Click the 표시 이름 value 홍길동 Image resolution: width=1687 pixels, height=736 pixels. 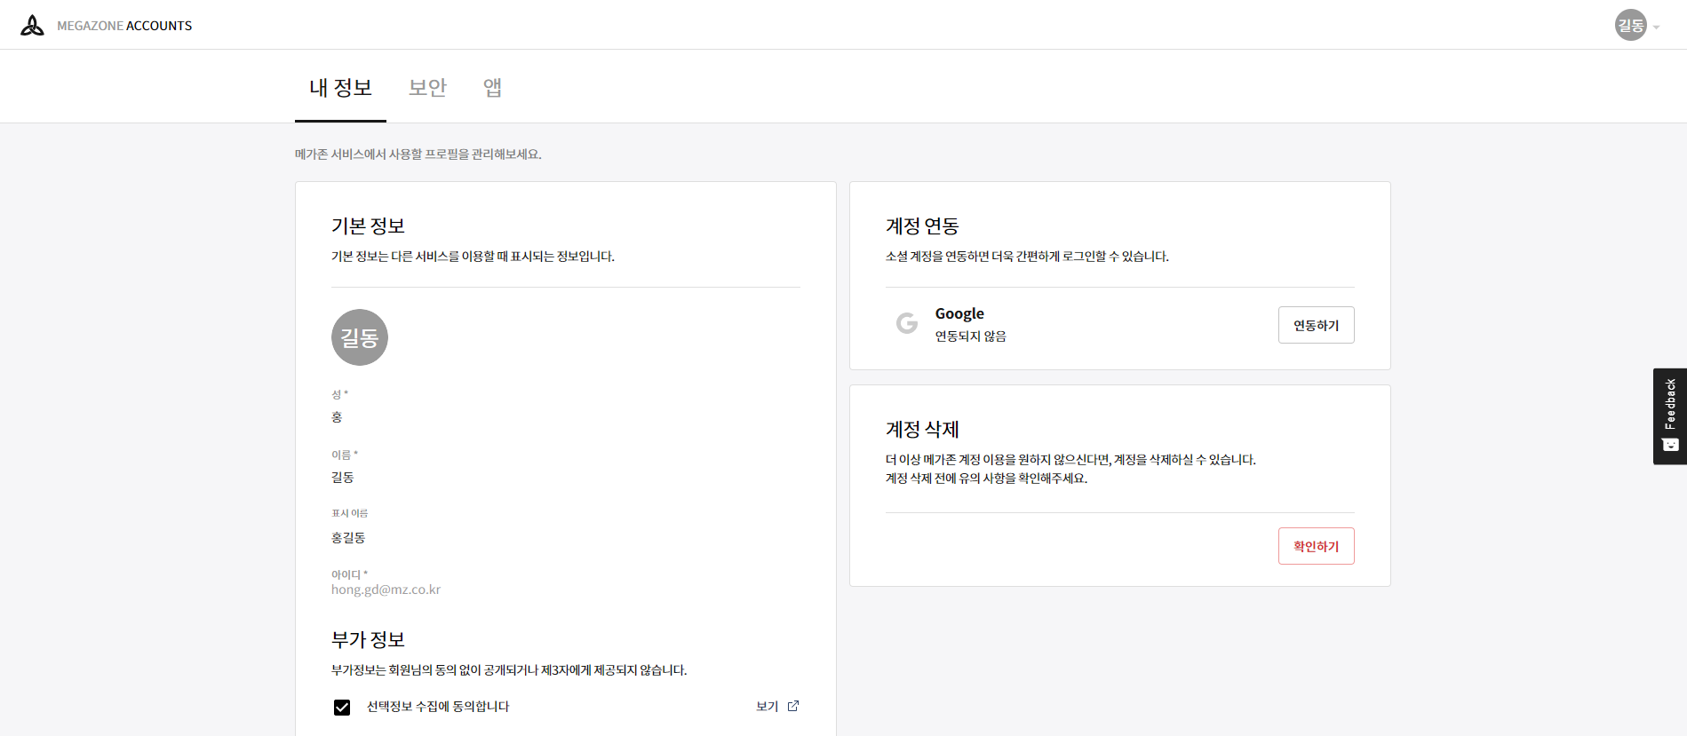click(348, 538)
